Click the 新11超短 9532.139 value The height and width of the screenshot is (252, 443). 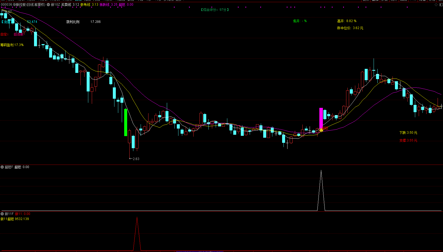(15, 219)
